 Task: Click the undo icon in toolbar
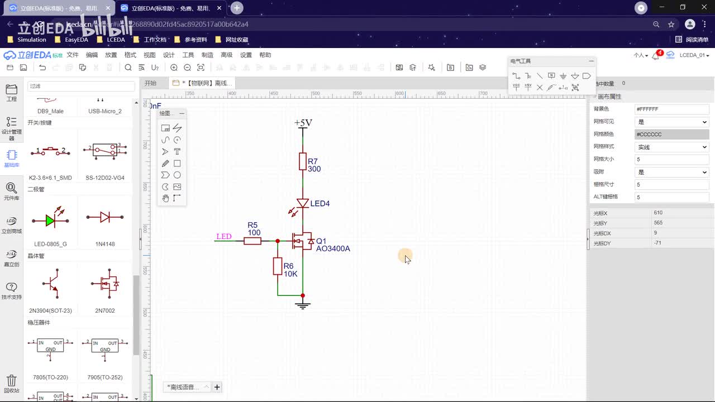click(x=42, y=68)
